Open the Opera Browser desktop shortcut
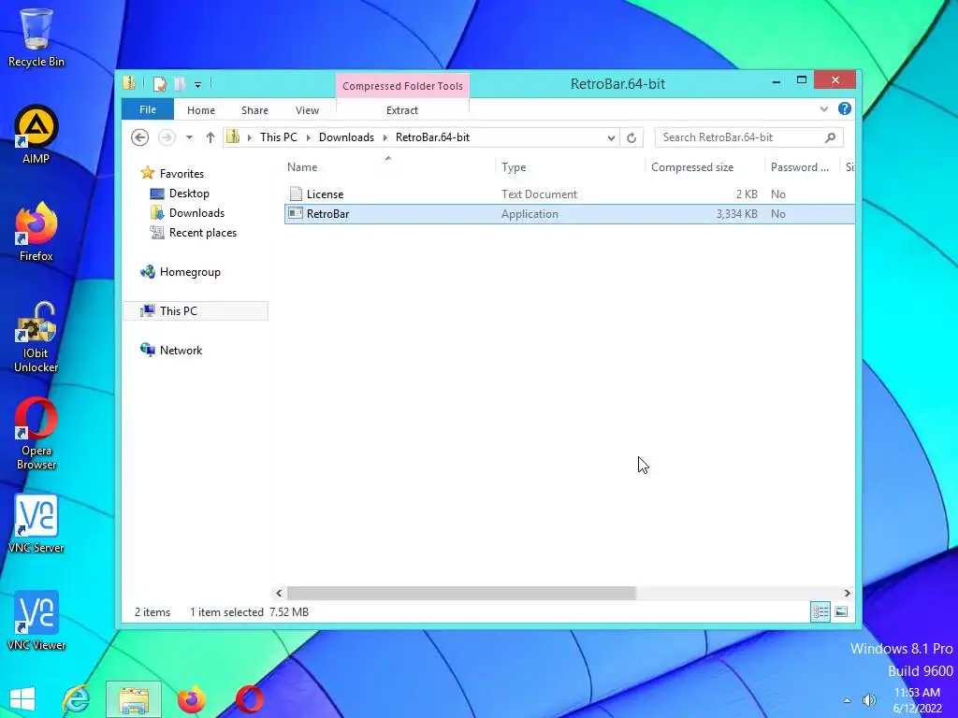The height and width of the screenshot is (718, 958). (36, 434)
